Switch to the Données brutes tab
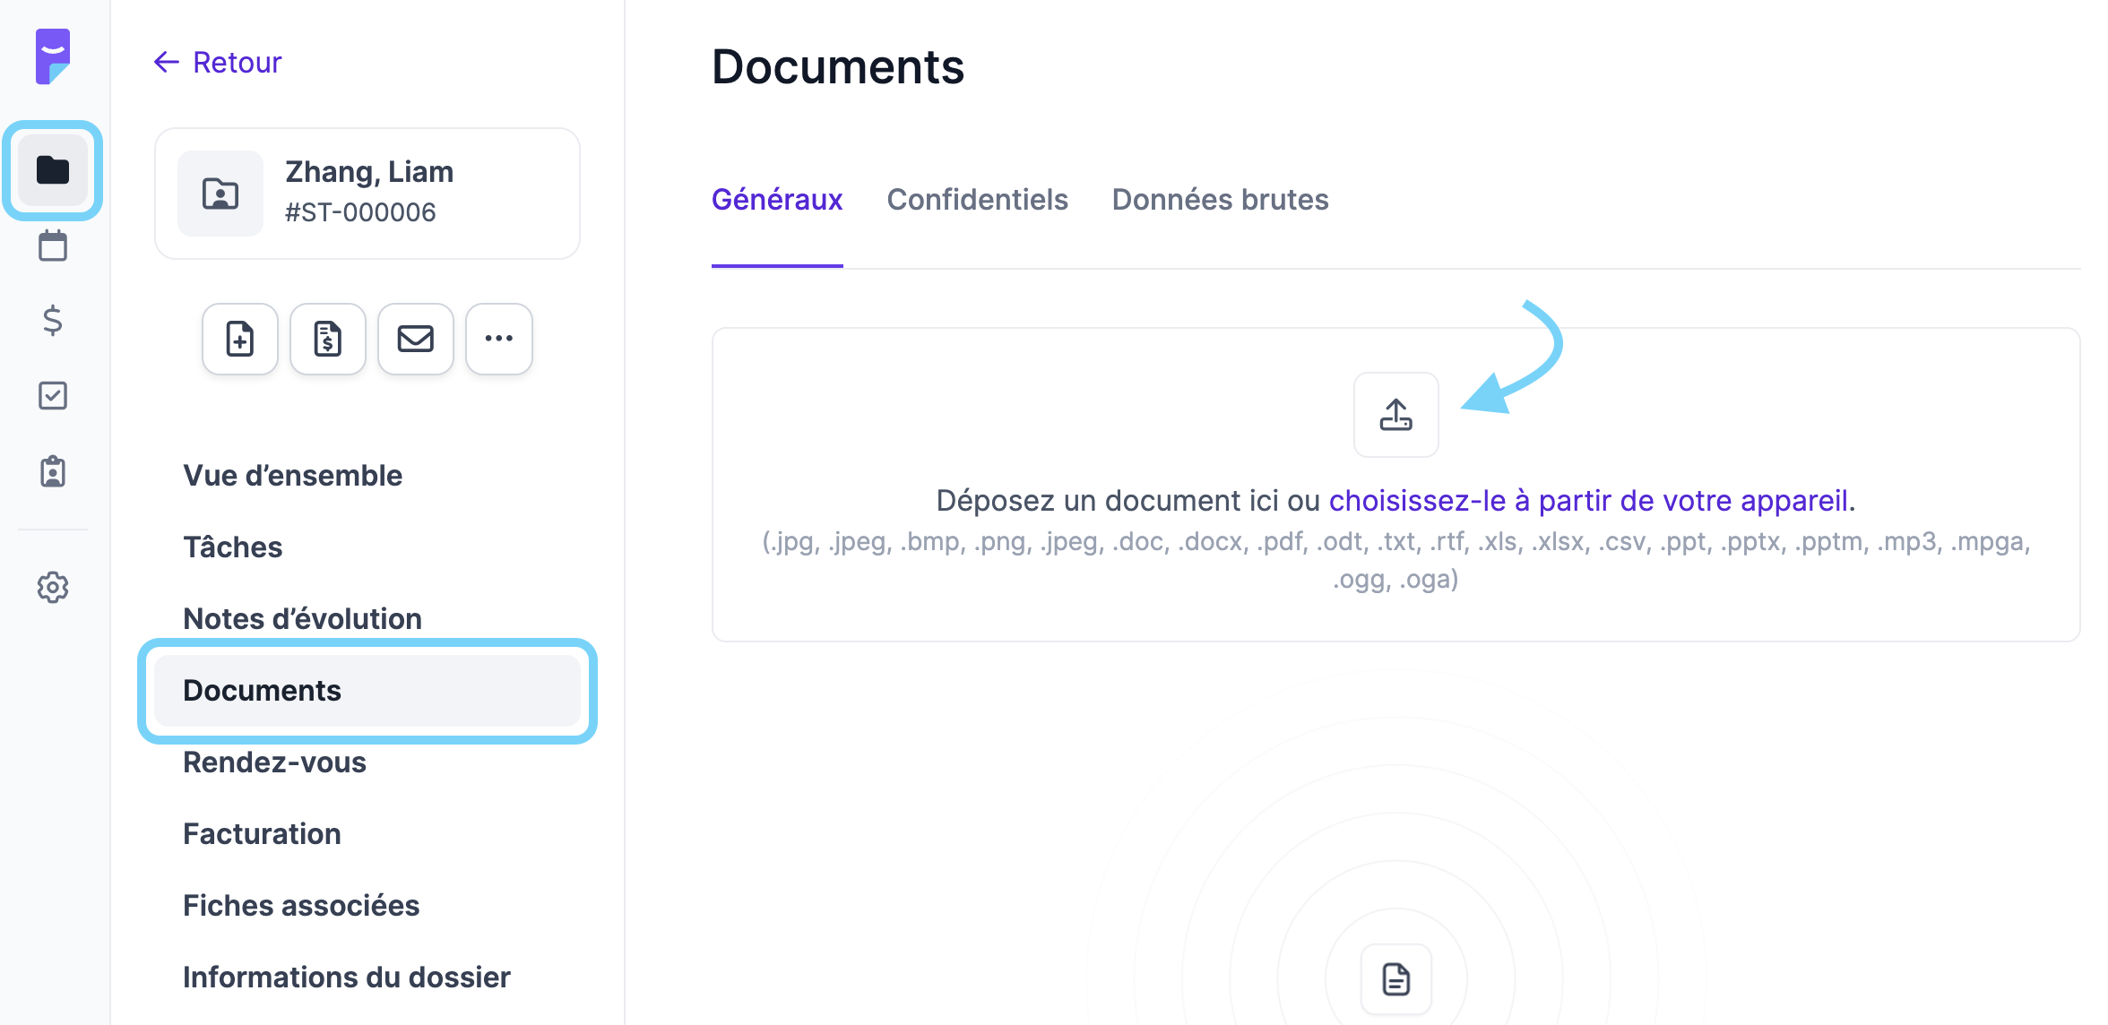The height and width of the screenshot is (1025, 2108). pyautogui.click(x=1220, y=199)
